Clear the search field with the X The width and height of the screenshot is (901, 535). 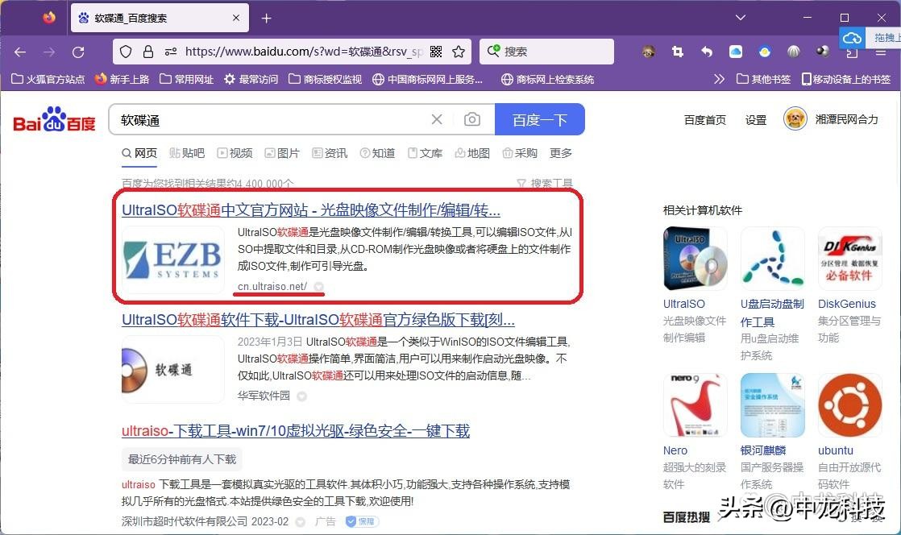436,118
